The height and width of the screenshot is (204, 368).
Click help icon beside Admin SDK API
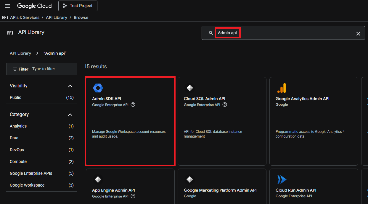pos(133,105)
